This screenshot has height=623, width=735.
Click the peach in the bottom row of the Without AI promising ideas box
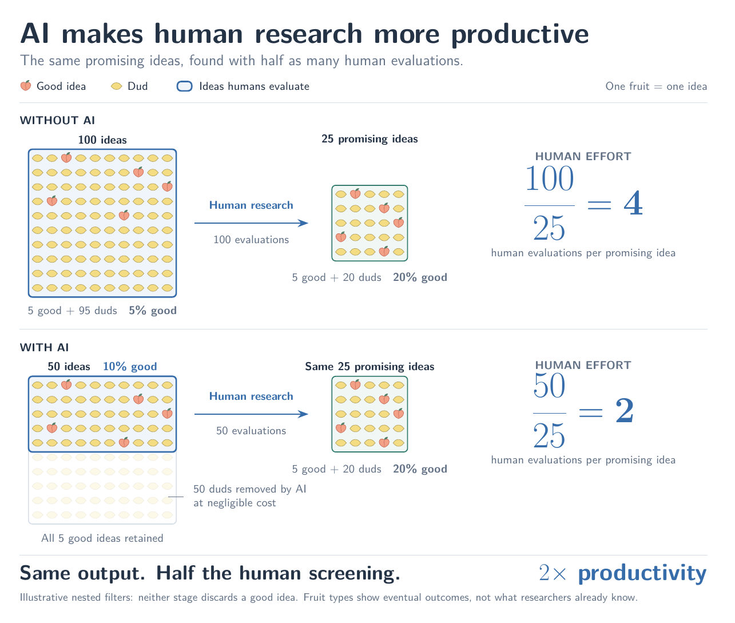point(384,251)
